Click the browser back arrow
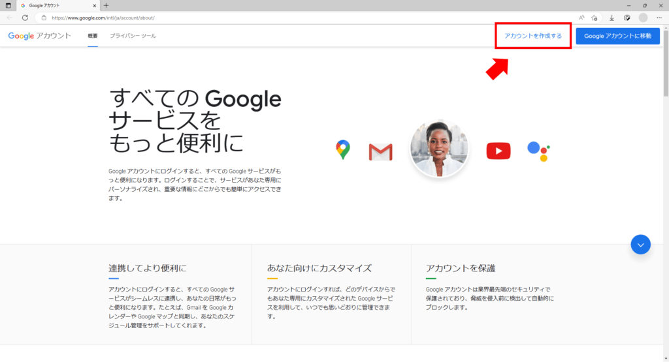 (10, 18)
